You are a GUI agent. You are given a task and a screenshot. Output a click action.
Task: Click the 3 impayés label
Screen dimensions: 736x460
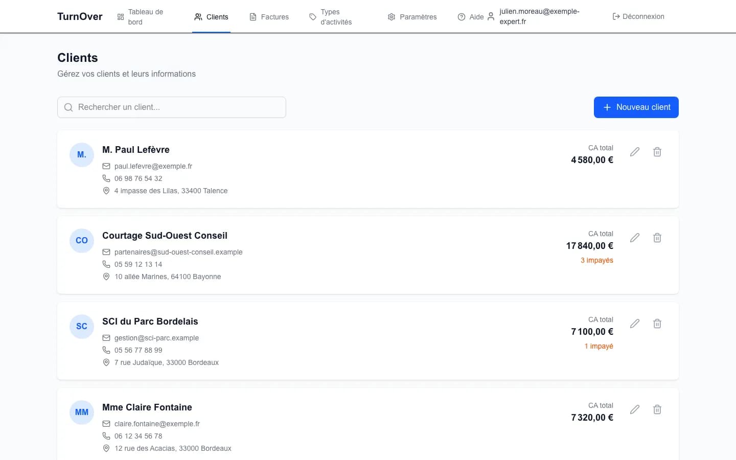click(597, 260)
